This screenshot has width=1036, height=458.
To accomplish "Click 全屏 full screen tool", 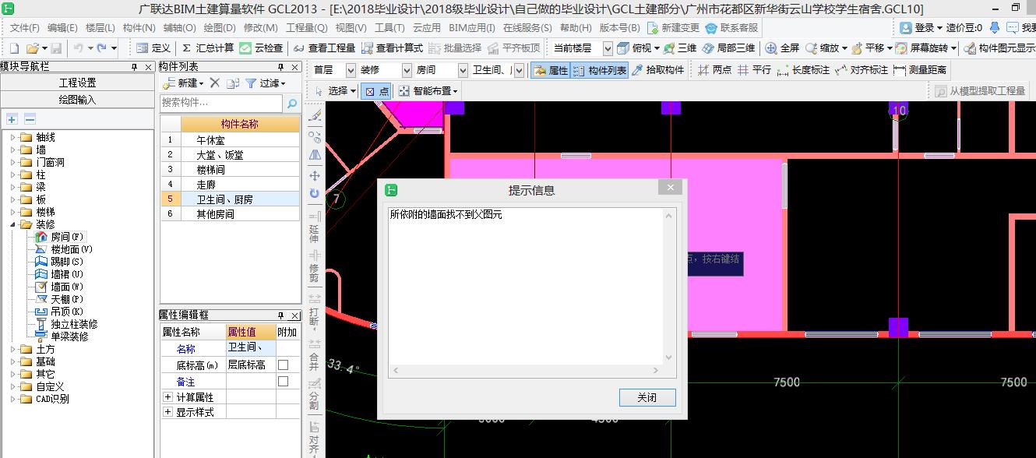I will [783, 48].
